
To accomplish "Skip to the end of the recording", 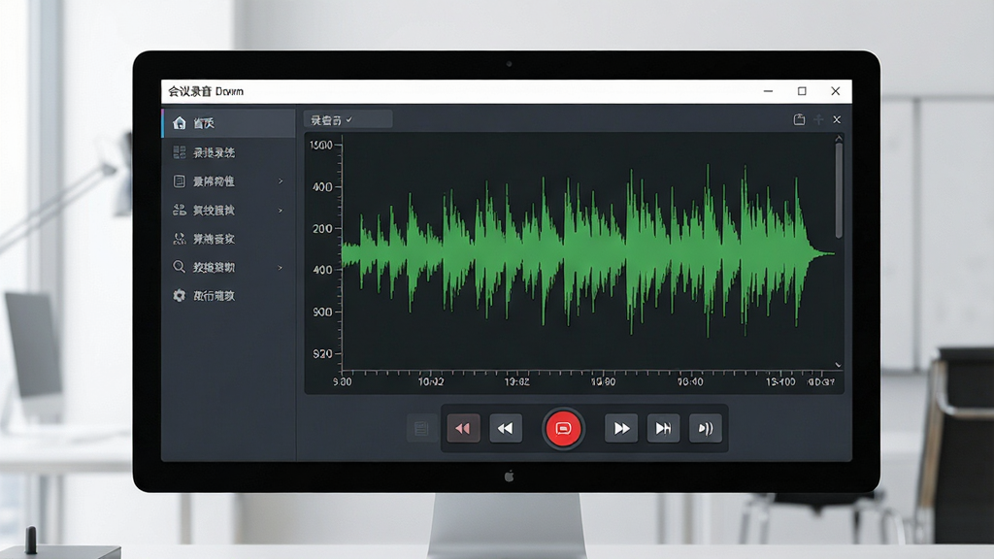I will pos(663,428).
